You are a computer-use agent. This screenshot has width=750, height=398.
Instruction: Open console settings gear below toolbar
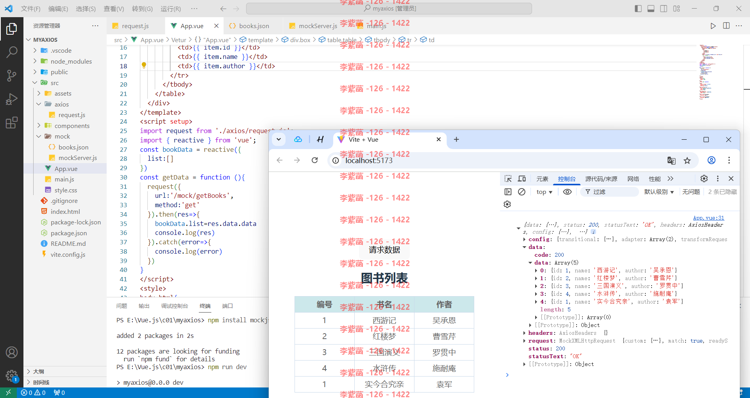[x=507, y=204]
